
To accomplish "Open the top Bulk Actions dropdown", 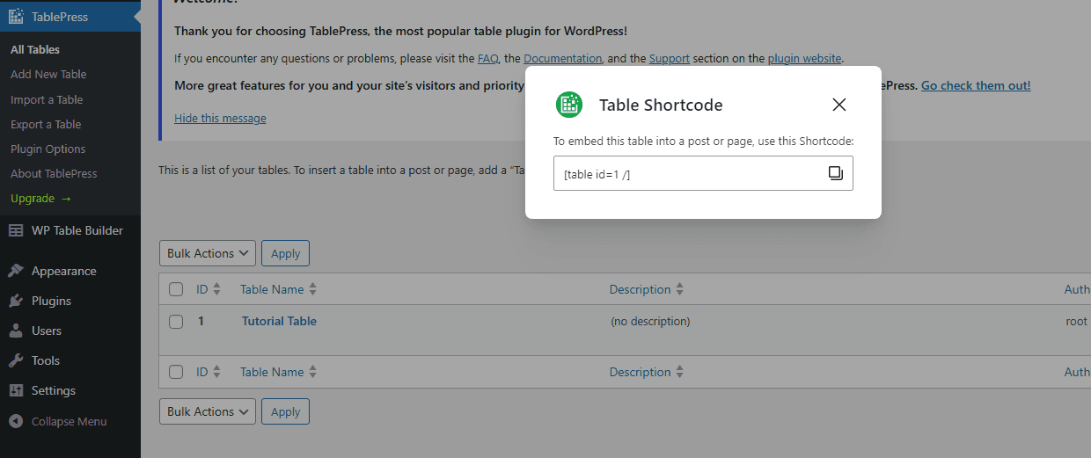I will coord(208,253).
